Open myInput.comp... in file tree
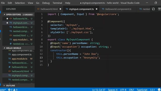Screen dimensions: 161x91 click(x=18, y=75)
